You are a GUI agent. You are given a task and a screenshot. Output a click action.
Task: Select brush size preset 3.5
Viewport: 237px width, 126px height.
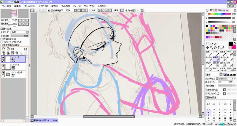coord(225,108)
